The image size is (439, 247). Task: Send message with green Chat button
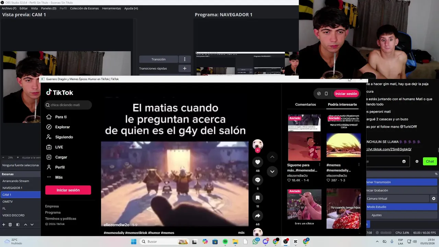pos(430,161)
